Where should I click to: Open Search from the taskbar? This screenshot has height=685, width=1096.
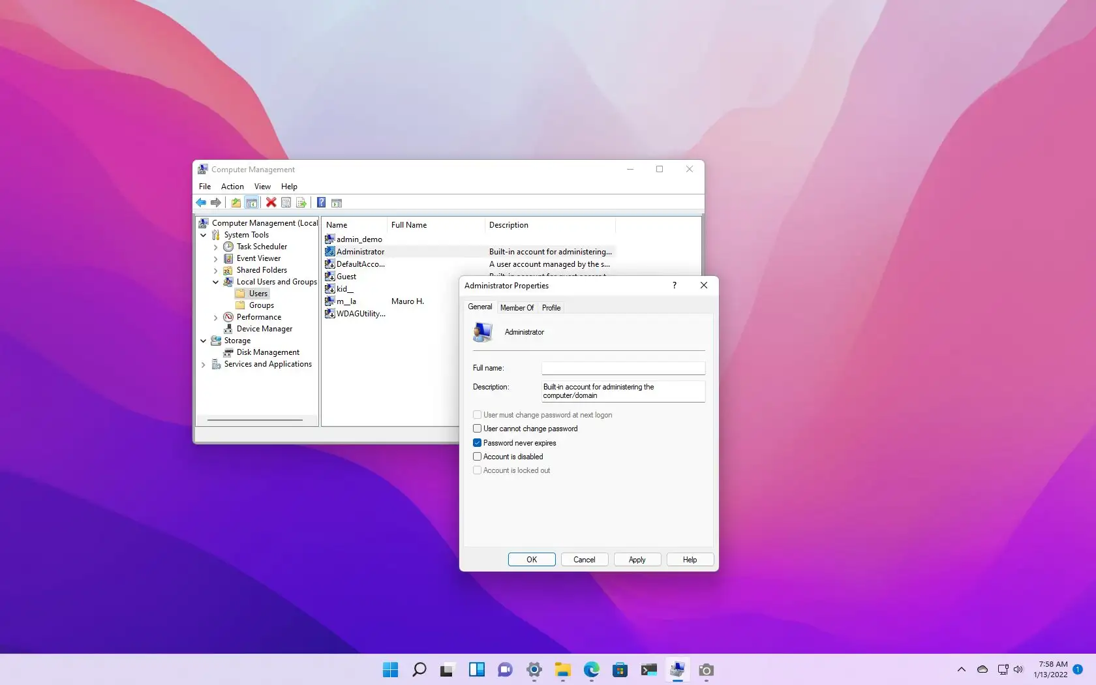pyautogui.click(x=419, y=670)
